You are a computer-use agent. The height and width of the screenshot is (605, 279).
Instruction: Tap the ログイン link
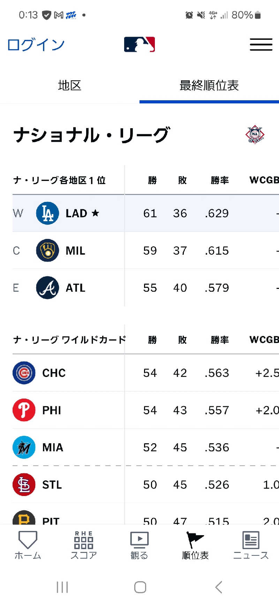pos(36,45)
